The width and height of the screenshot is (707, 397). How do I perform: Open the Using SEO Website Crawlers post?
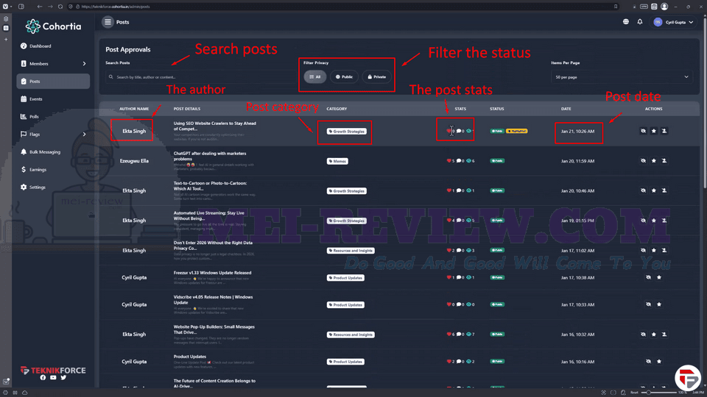tap(214, 126)
